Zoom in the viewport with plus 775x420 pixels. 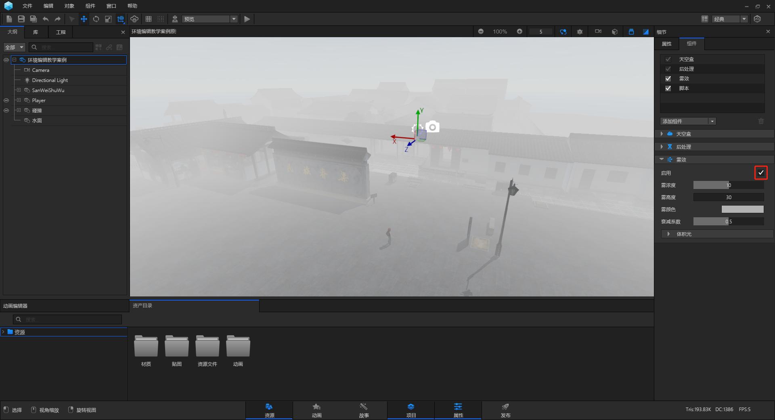click(x=519, y=31)
